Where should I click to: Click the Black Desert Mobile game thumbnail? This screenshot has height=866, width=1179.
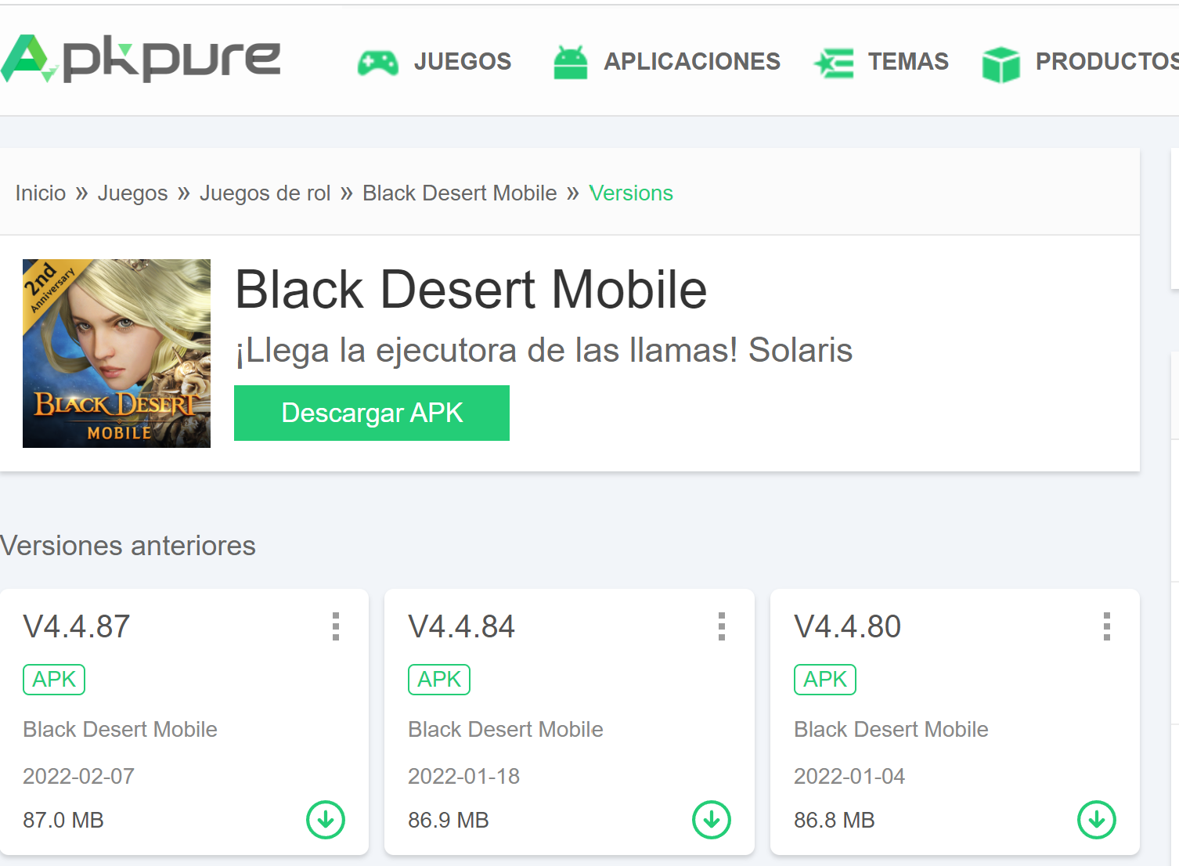click(117, 353)
